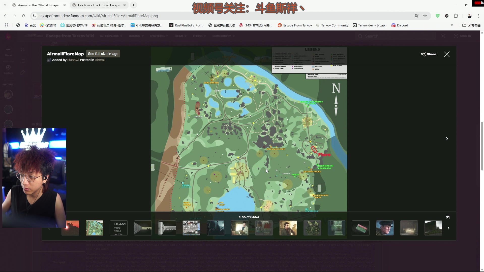The height and width of the screenshot is (272, 484).
Task: Expand the tab search dropdown
Action: coord(5,5)
